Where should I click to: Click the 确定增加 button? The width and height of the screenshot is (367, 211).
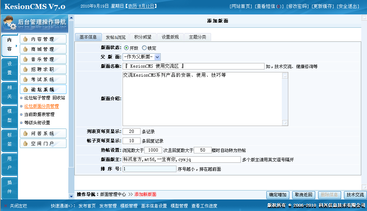point(278,195)
